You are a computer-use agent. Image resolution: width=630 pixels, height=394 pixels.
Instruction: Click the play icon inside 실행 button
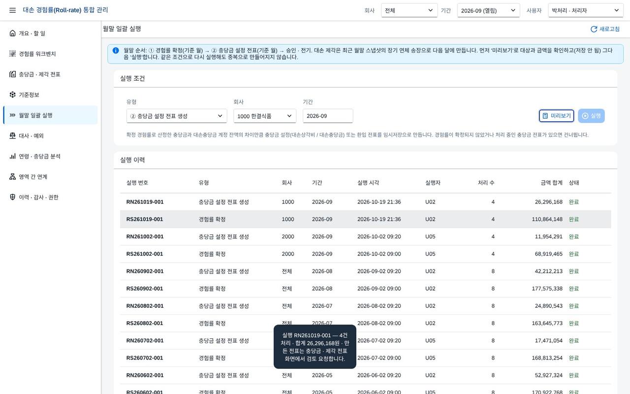point(585,116)
